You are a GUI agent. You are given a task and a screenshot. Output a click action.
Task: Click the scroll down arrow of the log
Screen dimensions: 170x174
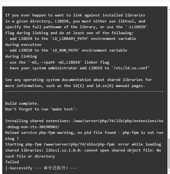(x=169, y=171)
